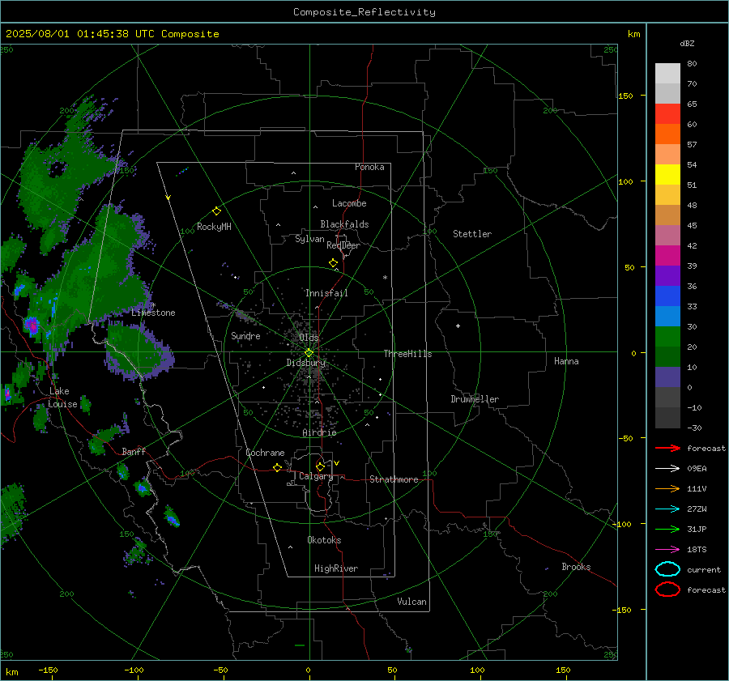Click the Cochrane label

coord(265,453)
